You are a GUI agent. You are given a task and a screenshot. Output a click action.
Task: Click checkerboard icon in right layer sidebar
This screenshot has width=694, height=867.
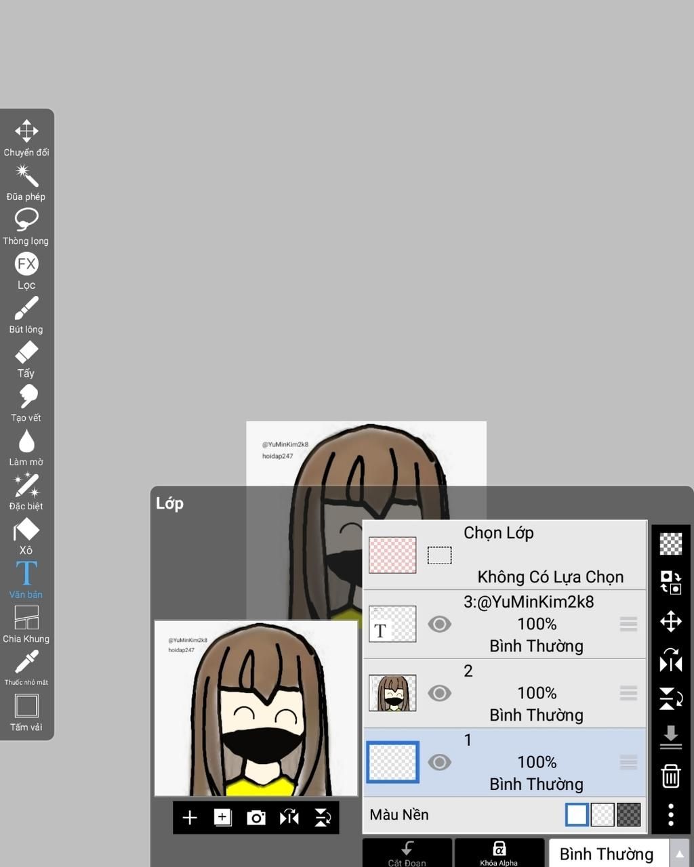pos(671,544)
